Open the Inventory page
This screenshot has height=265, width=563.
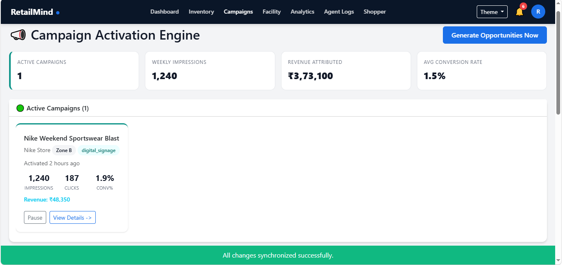click(201, 12)
